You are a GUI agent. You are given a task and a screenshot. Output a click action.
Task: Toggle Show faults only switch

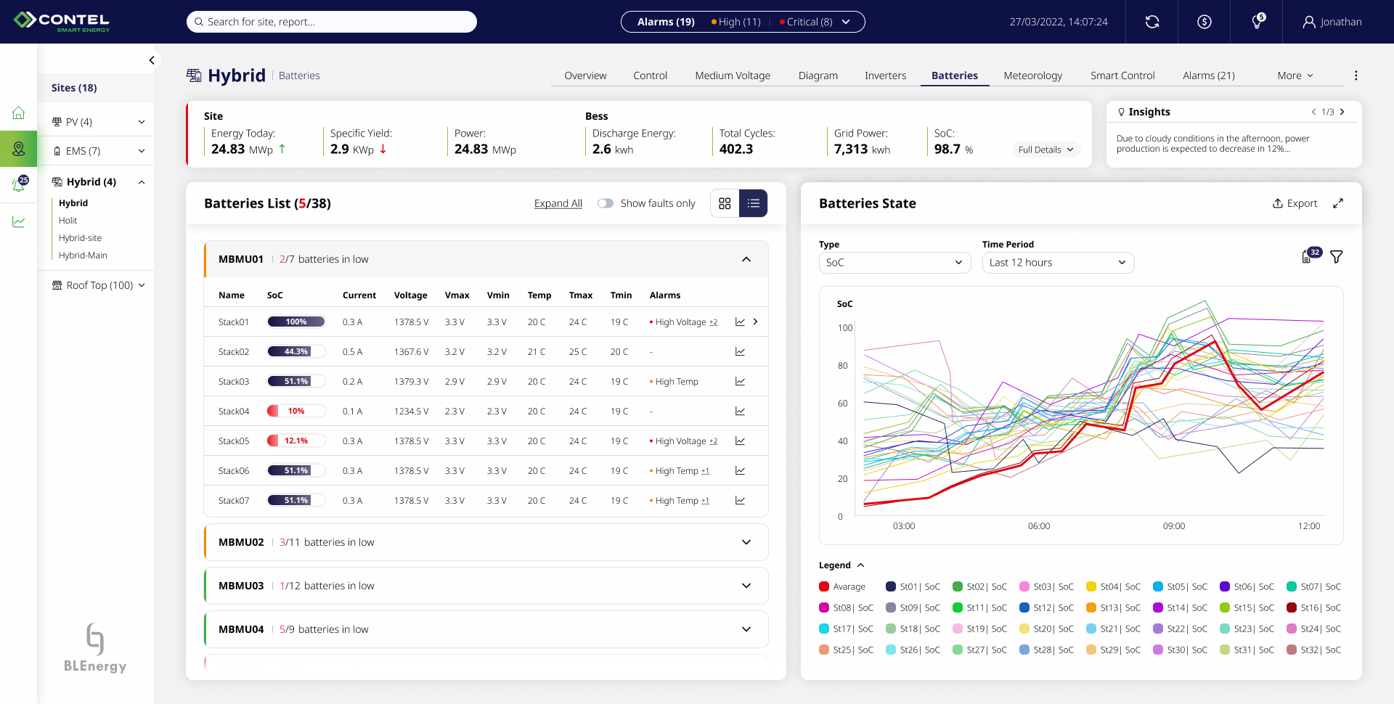click(x=606, y=203)
